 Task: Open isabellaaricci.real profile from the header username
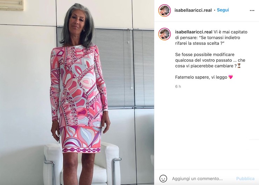(x=193, y=10)
